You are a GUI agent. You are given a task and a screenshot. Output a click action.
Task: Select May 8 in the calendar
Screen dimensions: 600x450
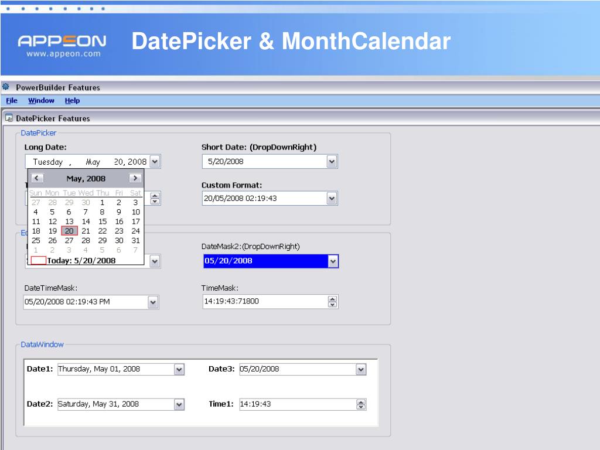102,212
